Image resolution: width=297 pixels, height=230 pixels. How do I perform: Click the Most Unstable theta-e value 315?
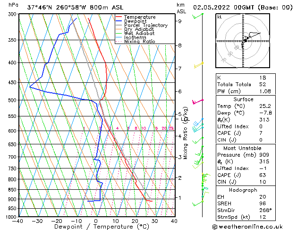coord(264,161)
